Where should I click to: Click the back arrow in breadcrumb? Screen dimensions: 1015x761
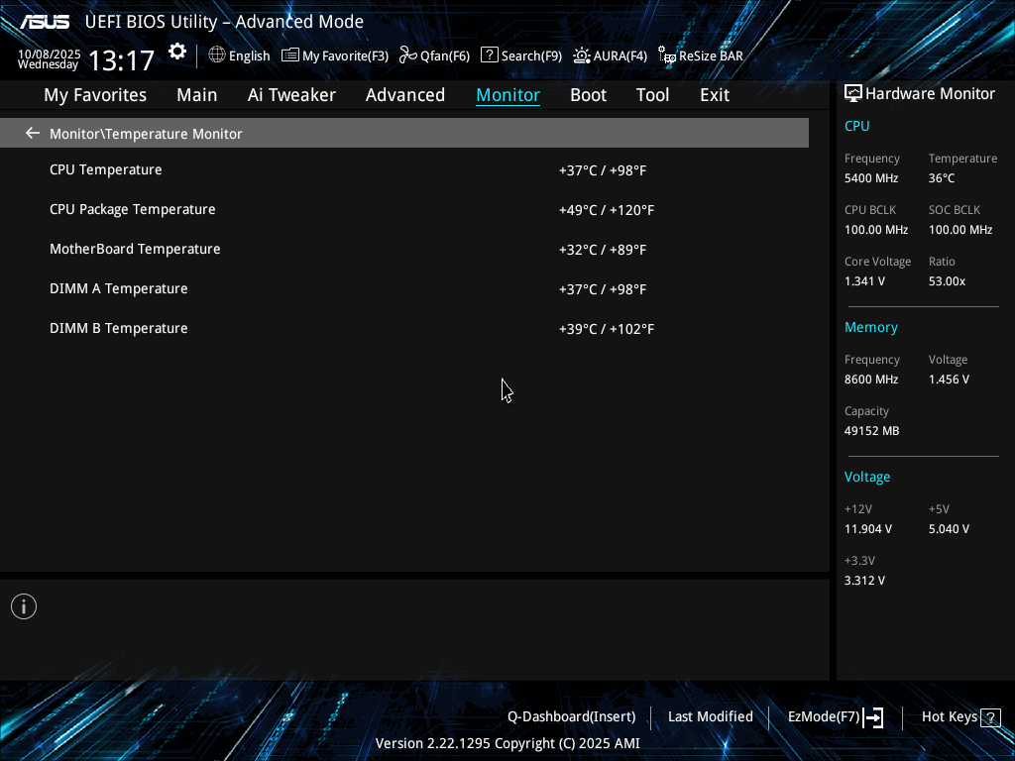[x=33, y=133]
